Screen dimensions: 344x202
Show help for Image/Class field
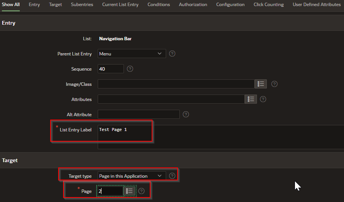pos(274,84)
